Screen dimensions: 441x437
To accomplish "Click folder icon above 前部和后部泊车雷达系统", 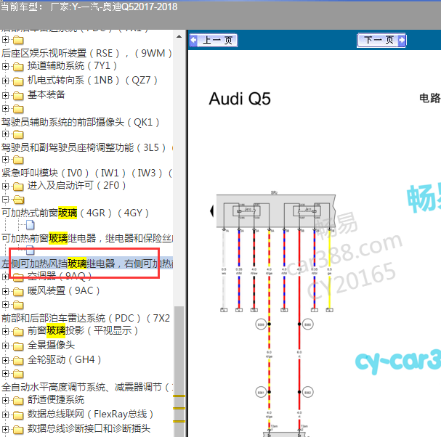I will pos(18,305).
